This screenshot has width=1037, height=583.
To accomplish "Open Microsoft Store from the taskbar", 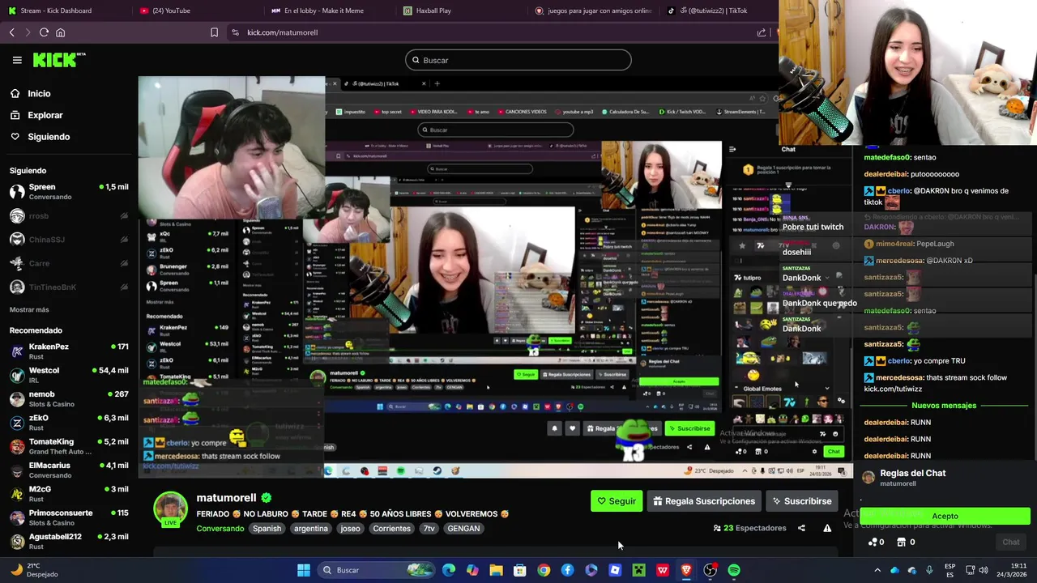I will (520, 570).
